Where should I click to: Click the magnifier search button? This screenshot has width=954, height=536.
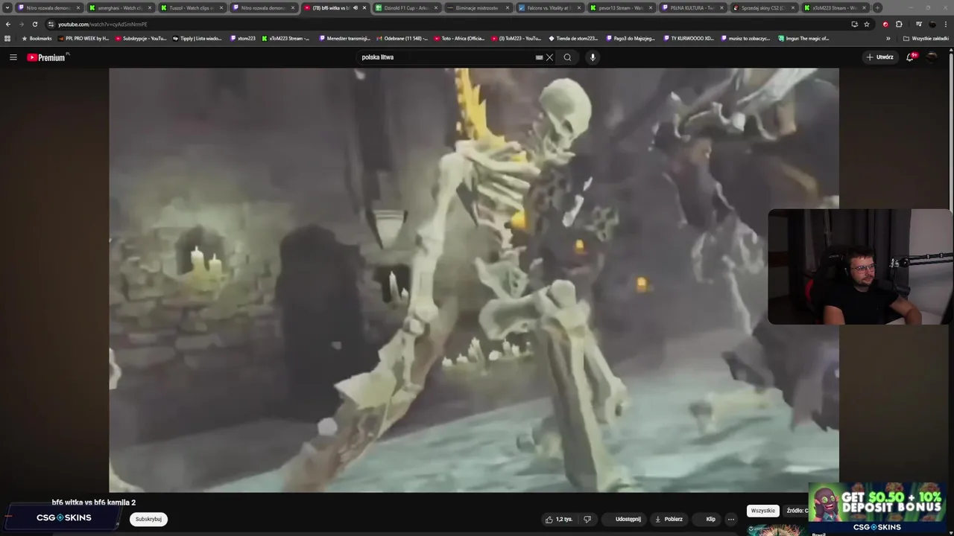pos(567,57)
